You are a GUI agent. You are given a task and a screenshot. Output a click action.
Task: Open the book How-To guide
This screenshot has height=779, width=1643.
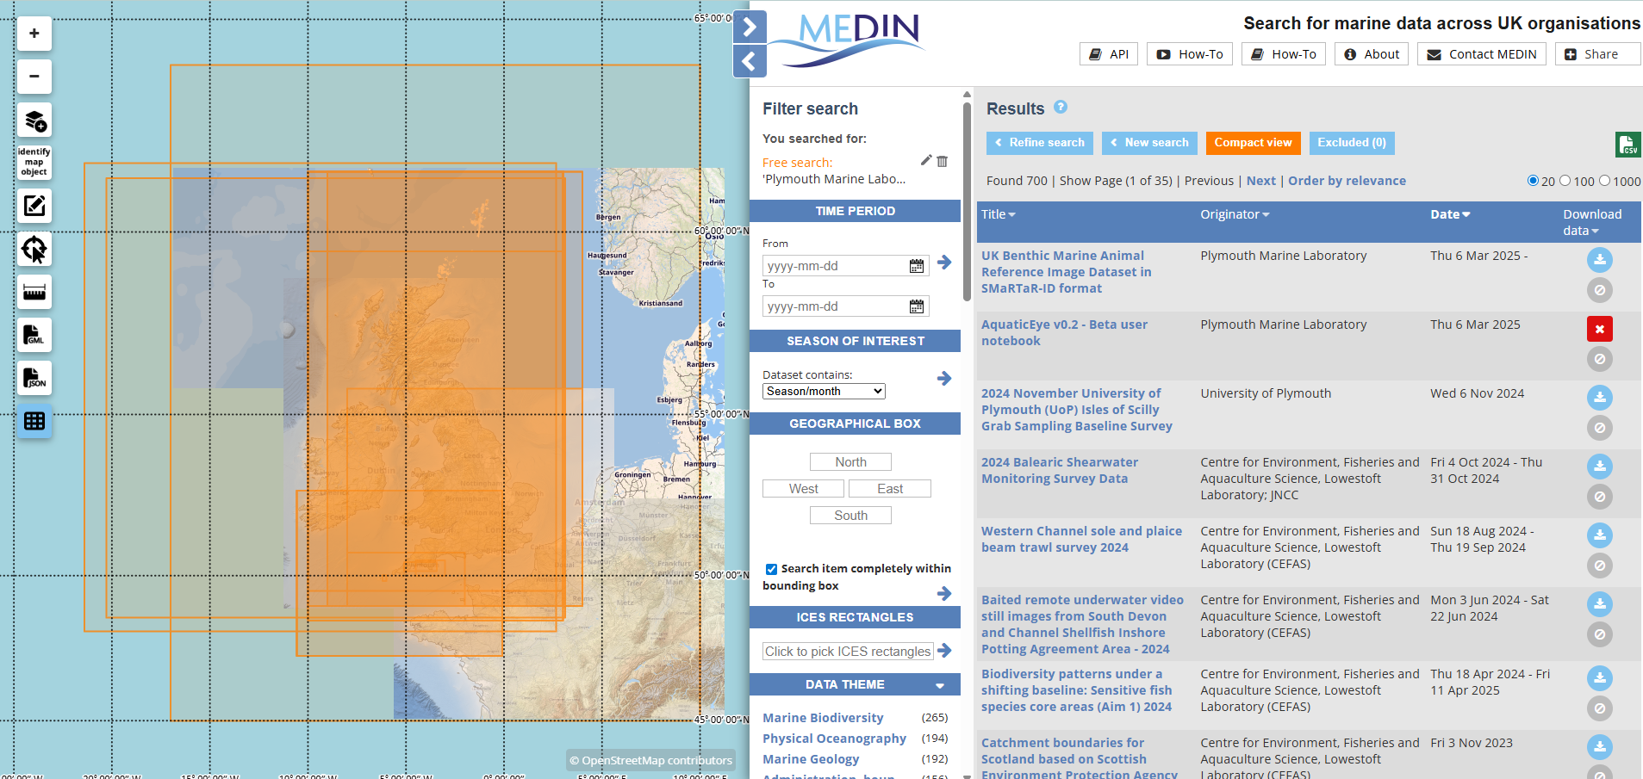point(1284,54)
